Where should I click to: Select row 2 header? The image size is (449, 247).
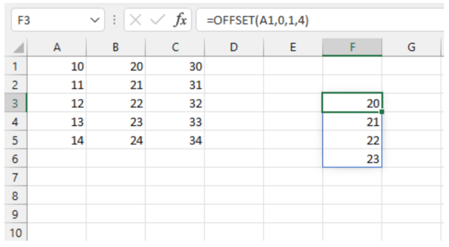point(16,85)
